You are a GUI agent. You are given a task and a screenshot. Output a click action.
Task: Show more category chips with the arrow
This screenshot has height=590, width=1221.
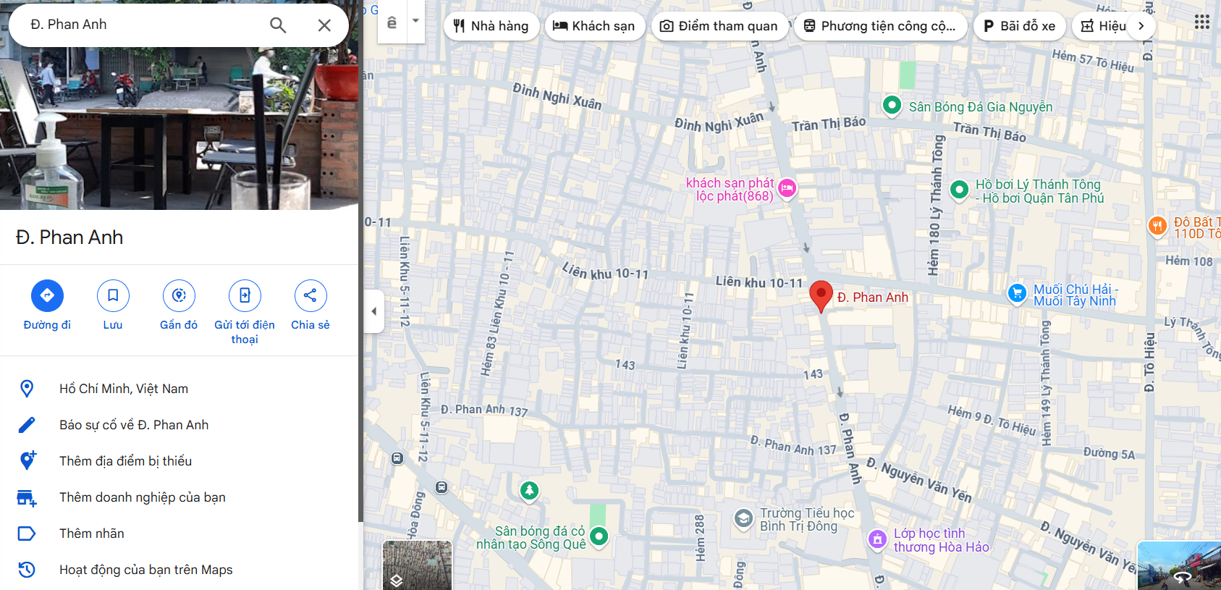point(1141,26)
